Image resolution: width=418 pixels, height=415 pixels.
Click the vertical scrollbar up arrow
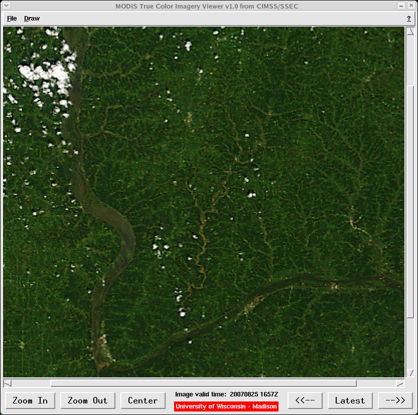(410, 32)
